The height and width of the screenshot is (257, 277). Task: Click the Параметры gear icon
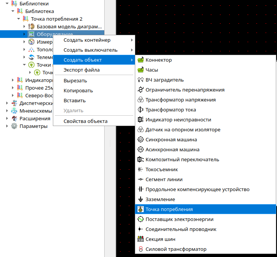[x=14, y=126]
